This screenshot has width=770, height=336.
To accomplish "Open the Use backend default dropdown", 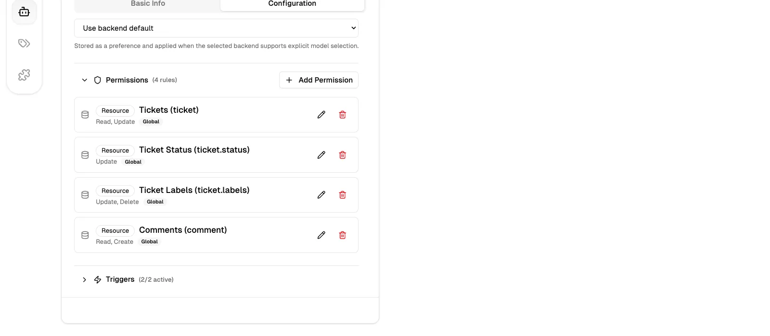I will [x=216, y=28].
